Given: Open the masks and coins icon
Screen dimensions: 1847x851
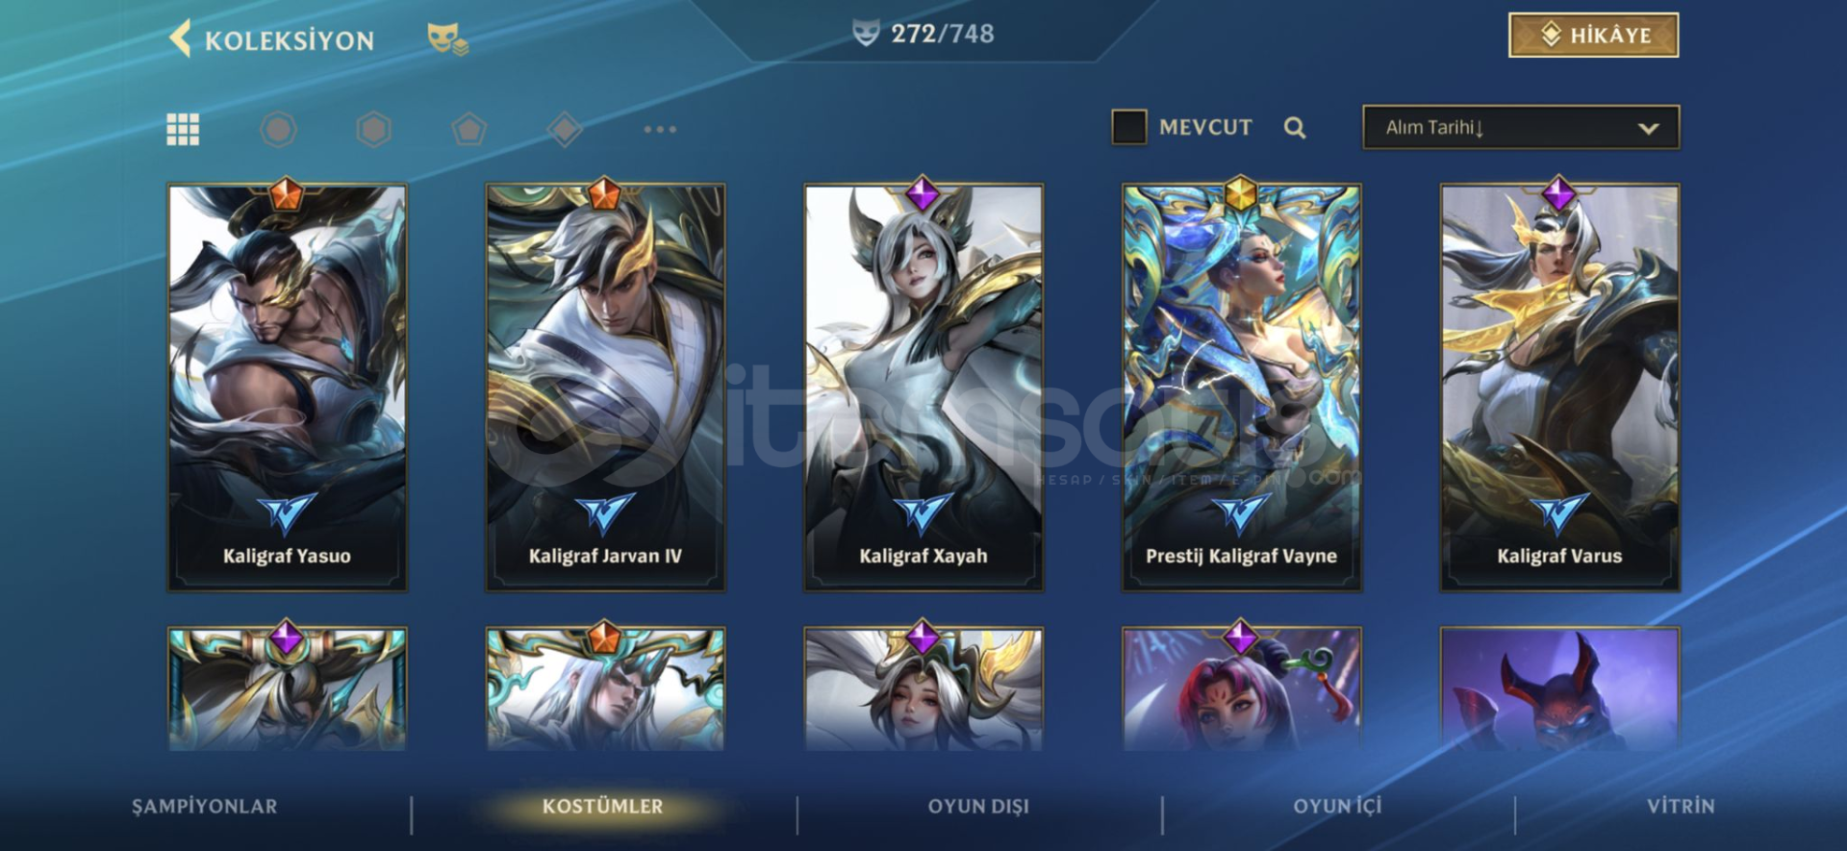Looking at the screenshot, I should click(x=447, y=38).
